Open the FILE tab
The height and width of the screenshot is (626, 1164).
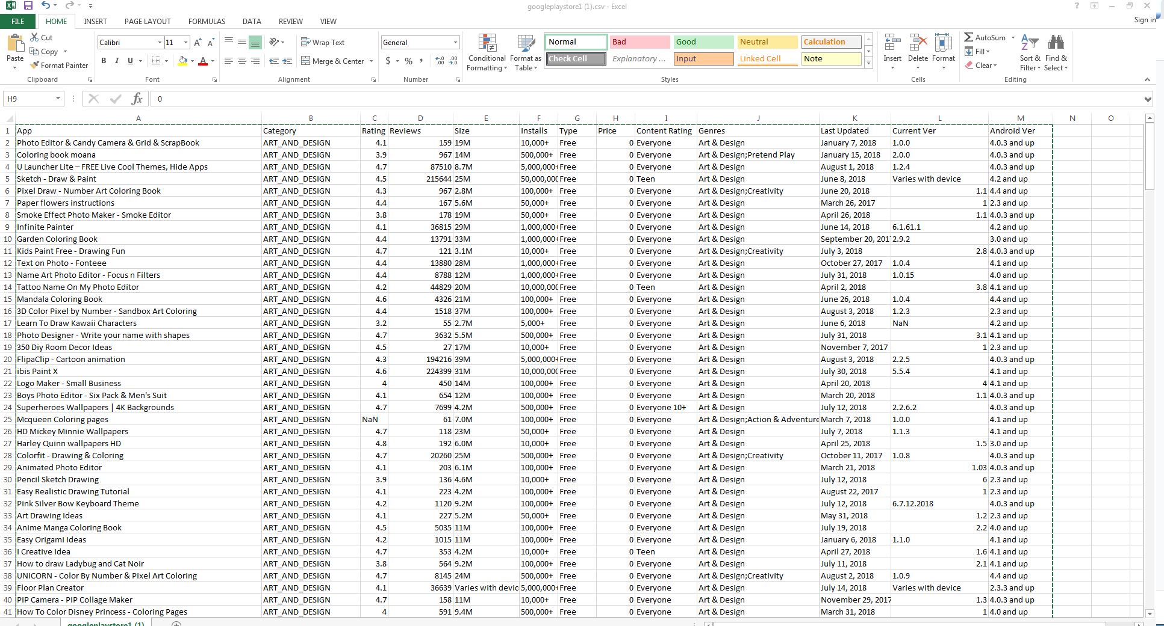(x=18, y=22)
